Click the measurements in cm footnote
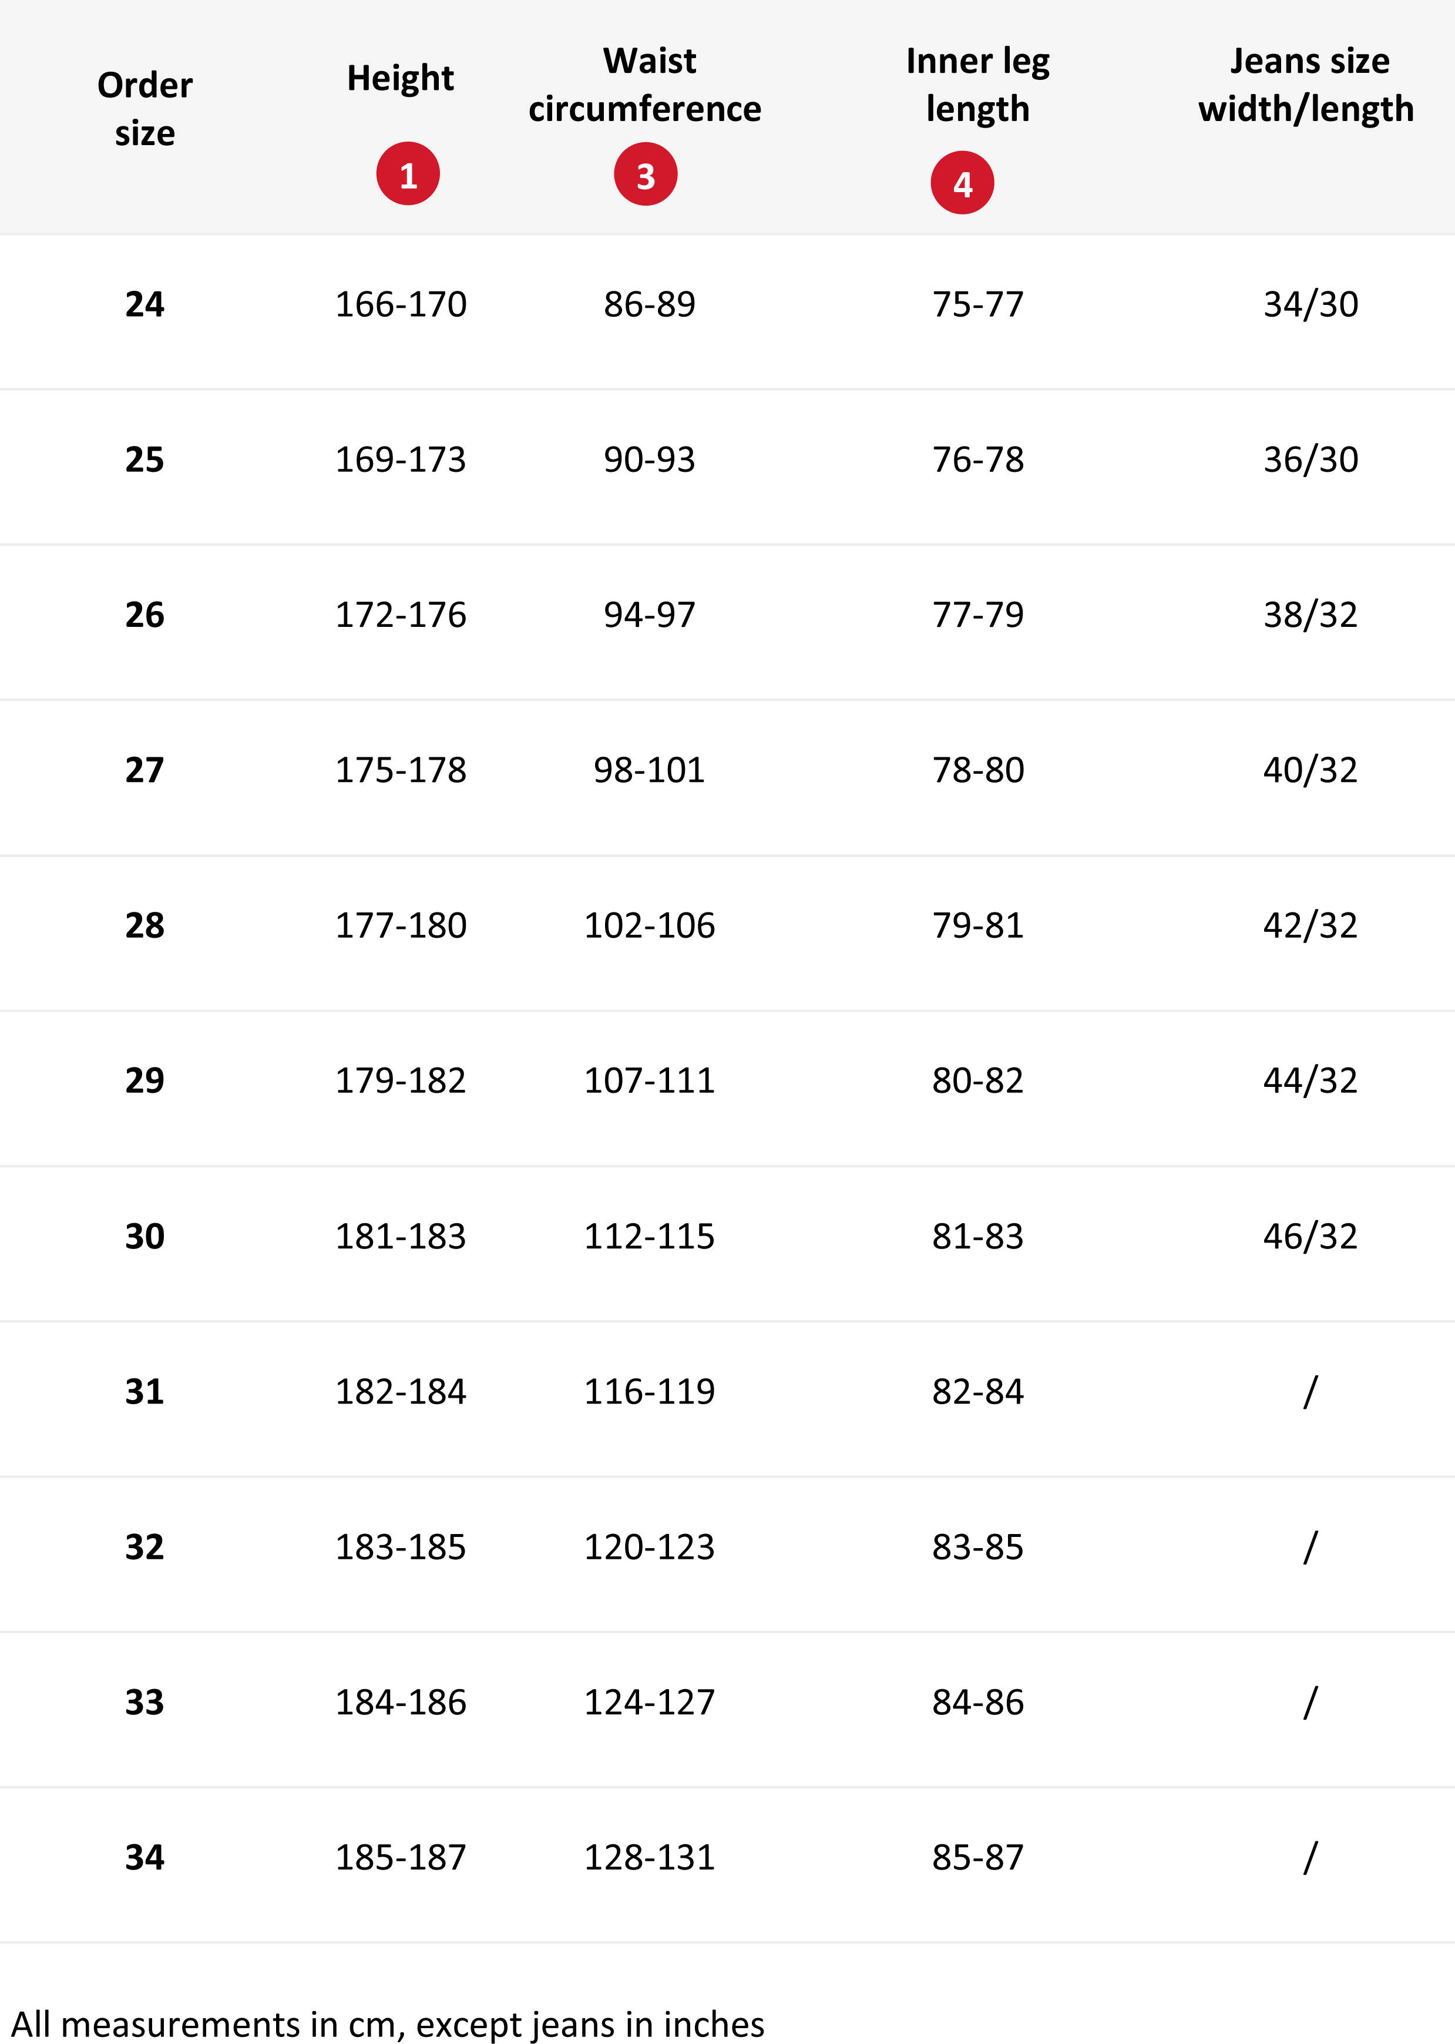This screenshot has width=1455, height=2044. [x=388, y=2024]
